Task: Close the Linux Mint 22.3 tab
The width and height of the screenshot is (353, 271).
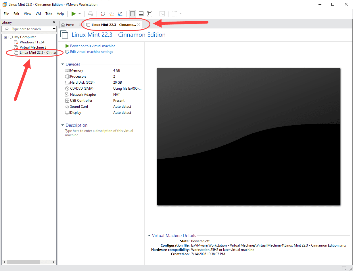Action: (139, 25)
